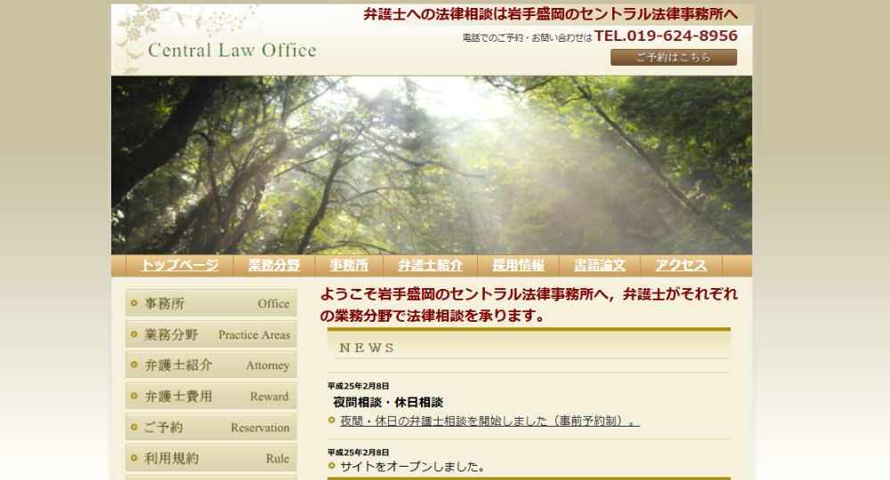Open the 夜間・休日の弁護士相談 news link
Viewport: 890px width, 480px height.
(489, 420)
